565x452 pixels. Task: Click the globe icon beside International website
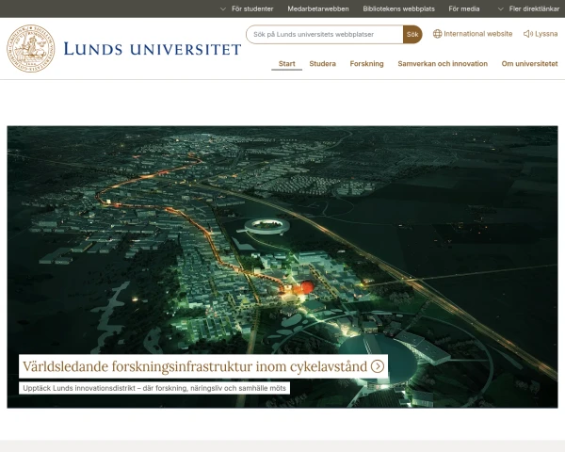pyautogui.click(x=437, y=34)
